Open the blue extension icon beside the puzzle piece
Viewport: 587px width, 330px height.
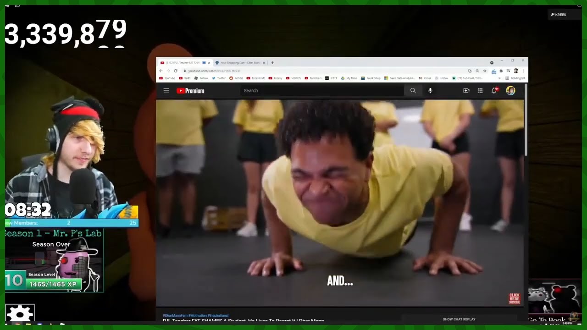coord(494,71)
